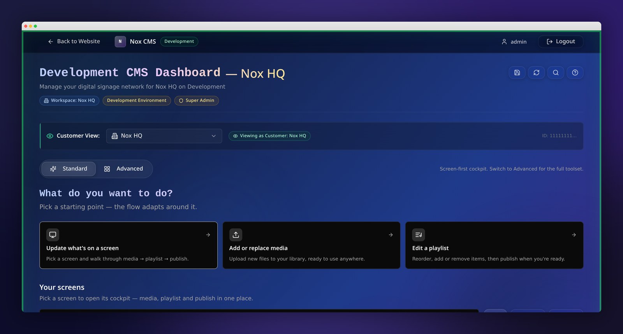The width and height of the screenshot is (623, 334).
Task: Click the logout arrow icon
Action: 550,42
